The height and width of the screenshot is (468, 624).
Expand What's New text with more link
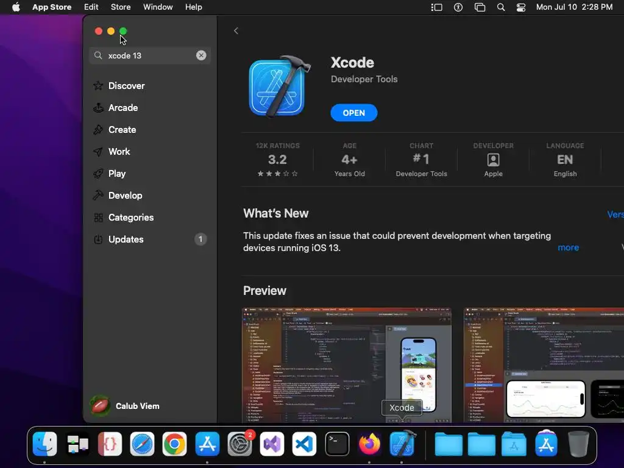pyautogui.click(x=569, y=247)
